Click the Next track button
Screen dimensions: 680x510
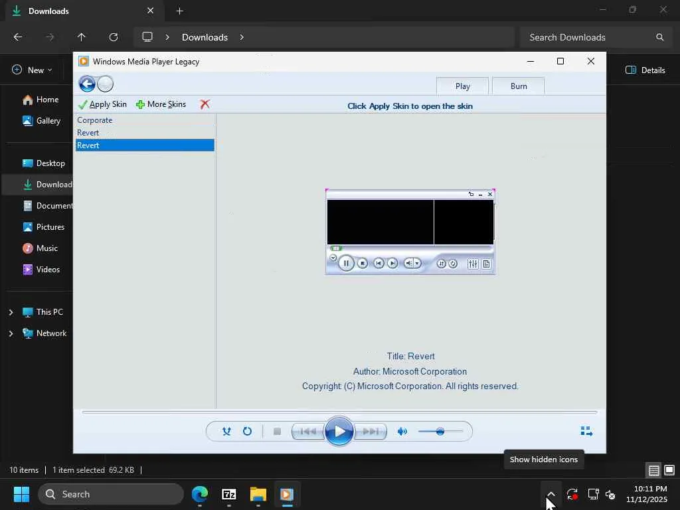(371, 432)
